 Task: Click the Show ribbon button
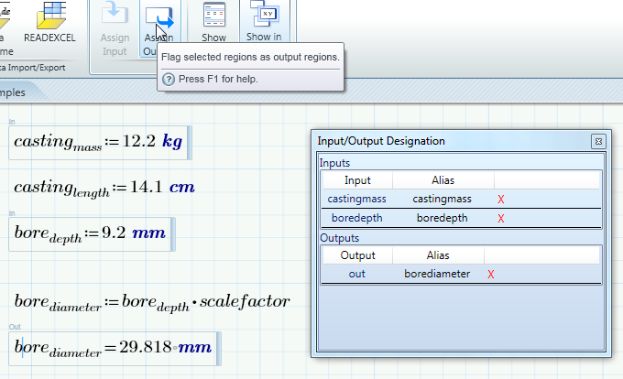coord(213,22)
